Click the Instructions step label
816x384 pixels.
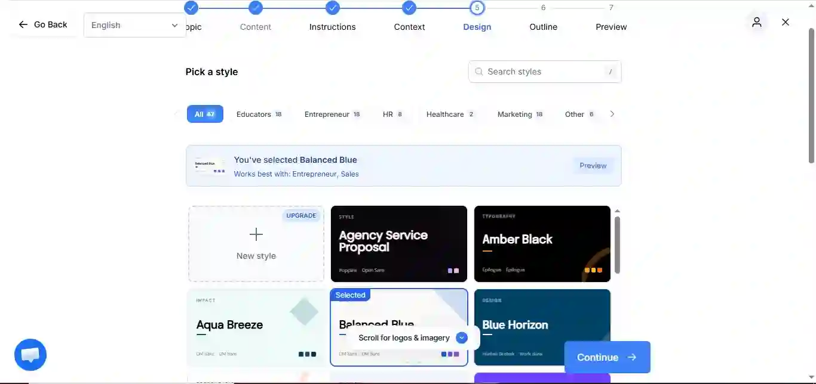point(333,27)
